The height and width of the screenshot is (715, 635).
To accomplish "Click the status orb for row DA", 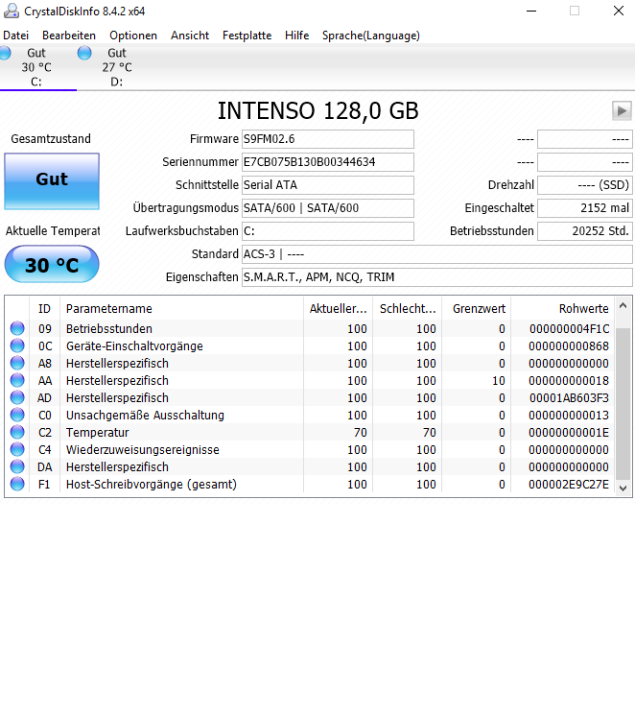I will point(17,467).
